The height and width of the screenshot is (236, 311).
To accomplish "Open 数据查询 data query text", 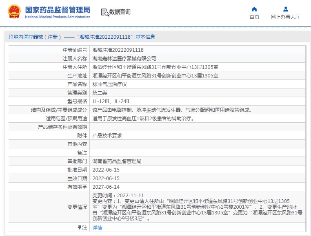I will 120,12.
